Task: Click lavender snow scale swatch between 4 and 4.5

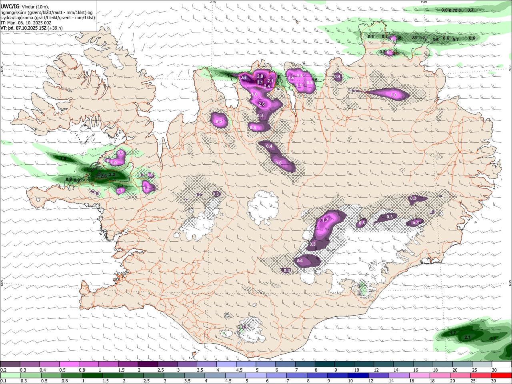Action: [x=226, y=364]
